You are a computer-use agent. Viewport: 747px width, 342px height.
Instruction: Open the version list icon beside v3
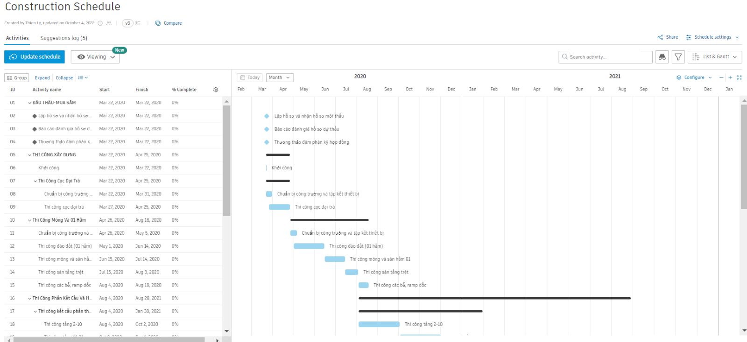pyautogui.click(x=138, y=23)
